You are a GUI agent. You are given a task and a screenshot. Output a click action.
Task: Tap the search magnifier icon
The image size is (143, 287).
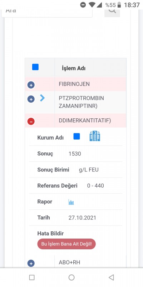tap(112, 11)
